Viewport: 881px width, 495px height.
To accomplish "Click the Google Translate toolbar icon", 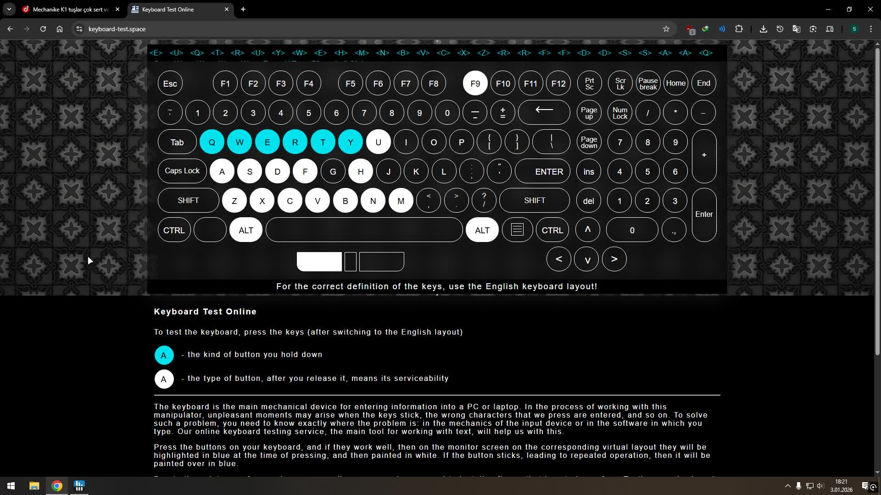I will [796, 29].
